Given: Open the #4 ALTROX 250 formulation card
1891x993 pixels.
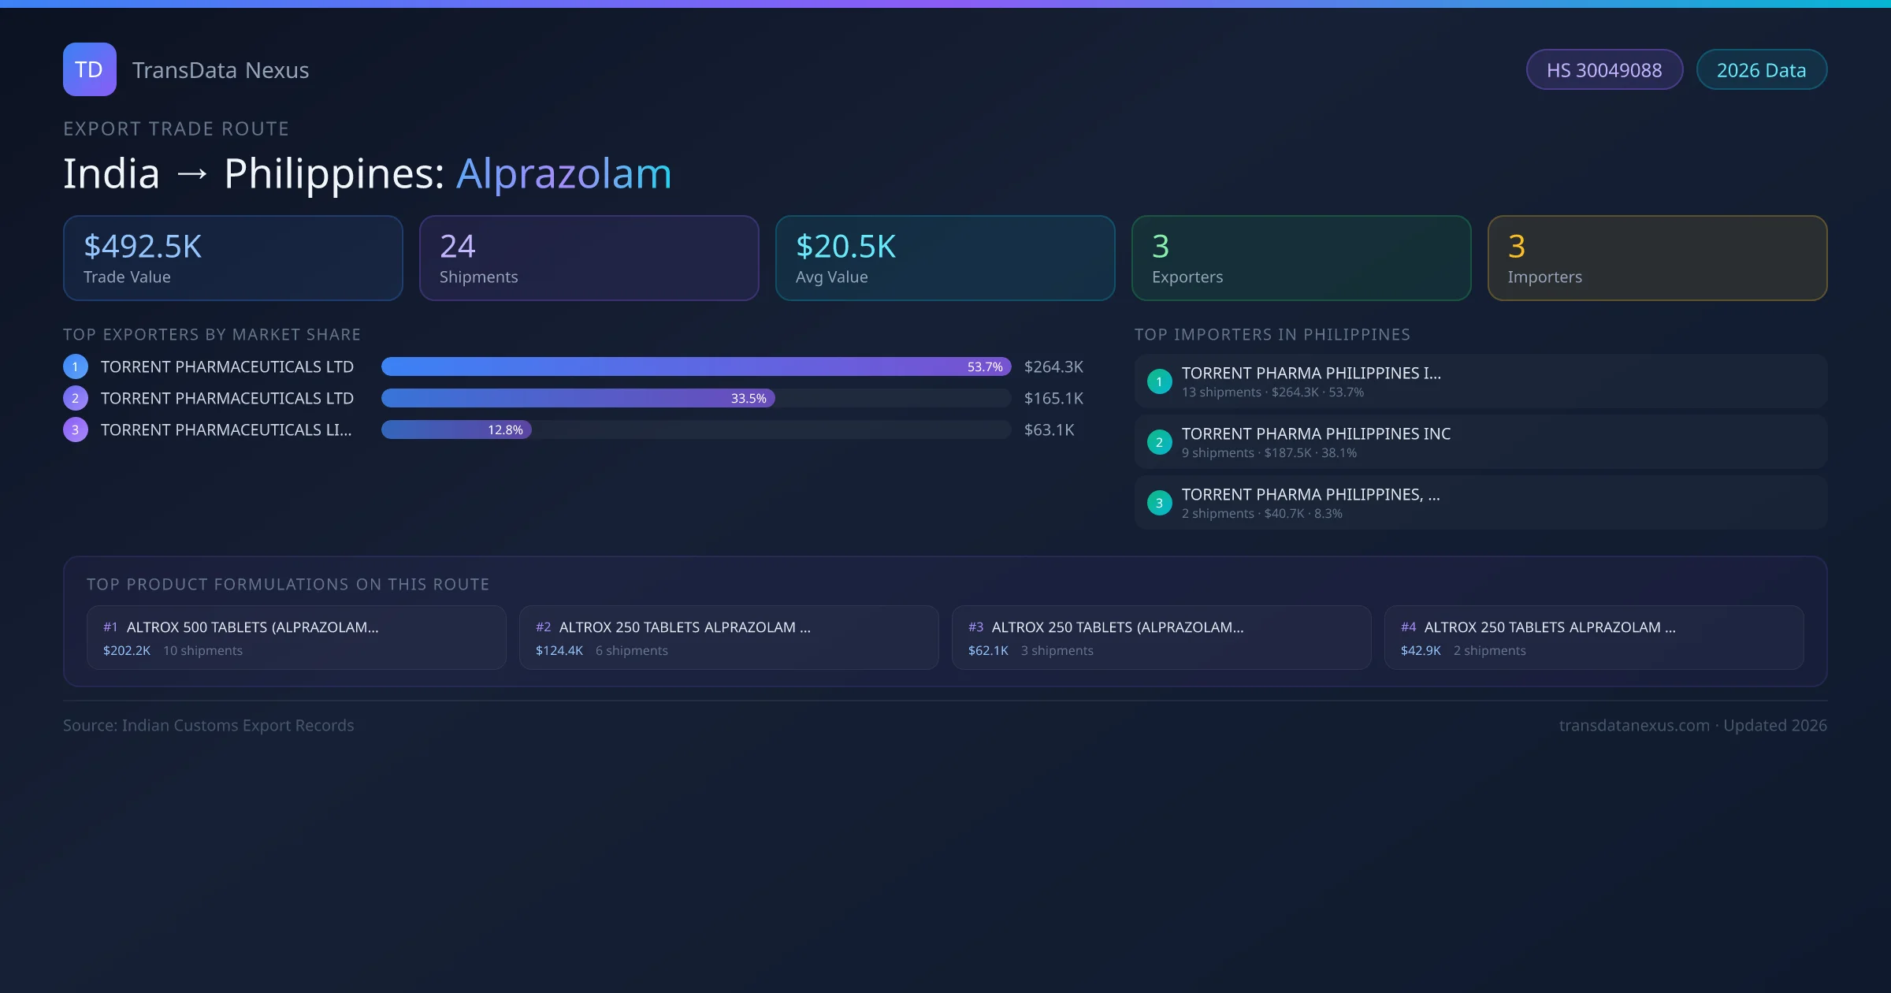Looking at the screenshot, I should (x=1593, y=638).
